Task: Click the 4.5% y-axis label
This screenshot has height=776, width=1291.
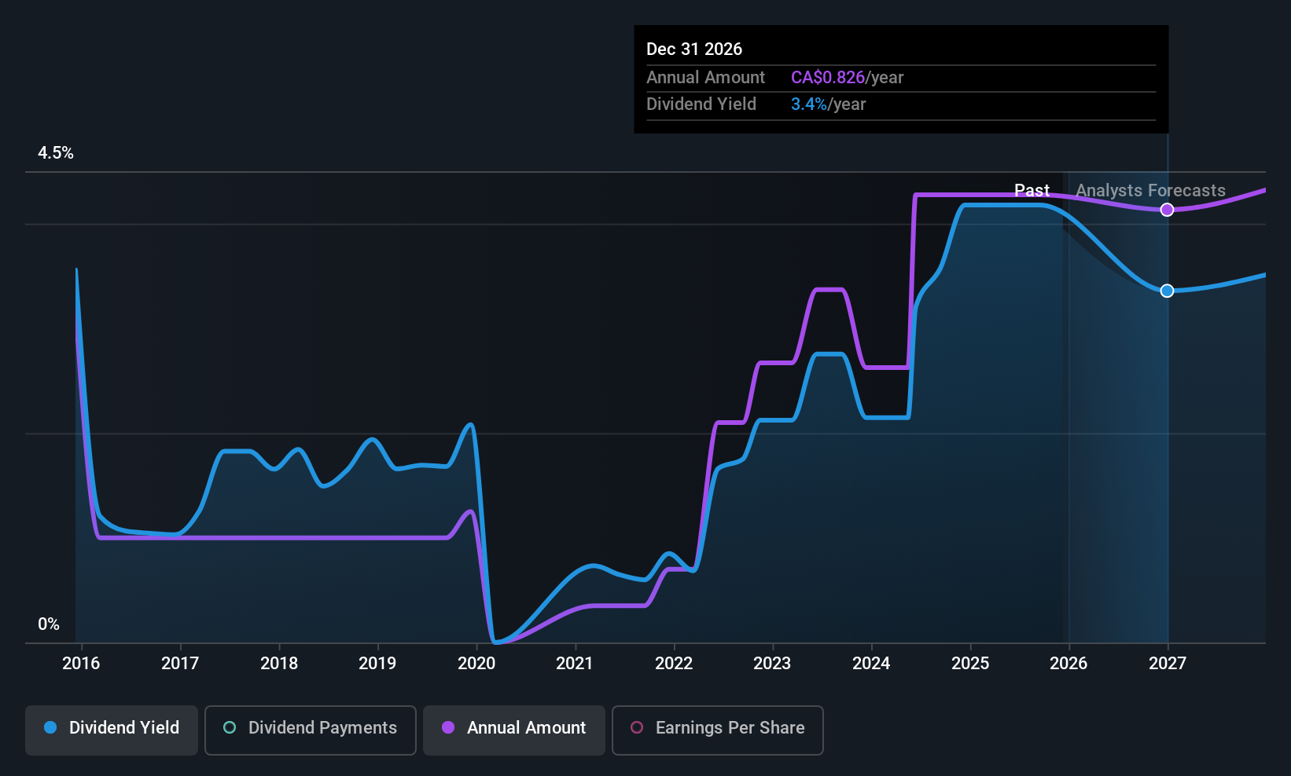Action: tap(56, 153)
